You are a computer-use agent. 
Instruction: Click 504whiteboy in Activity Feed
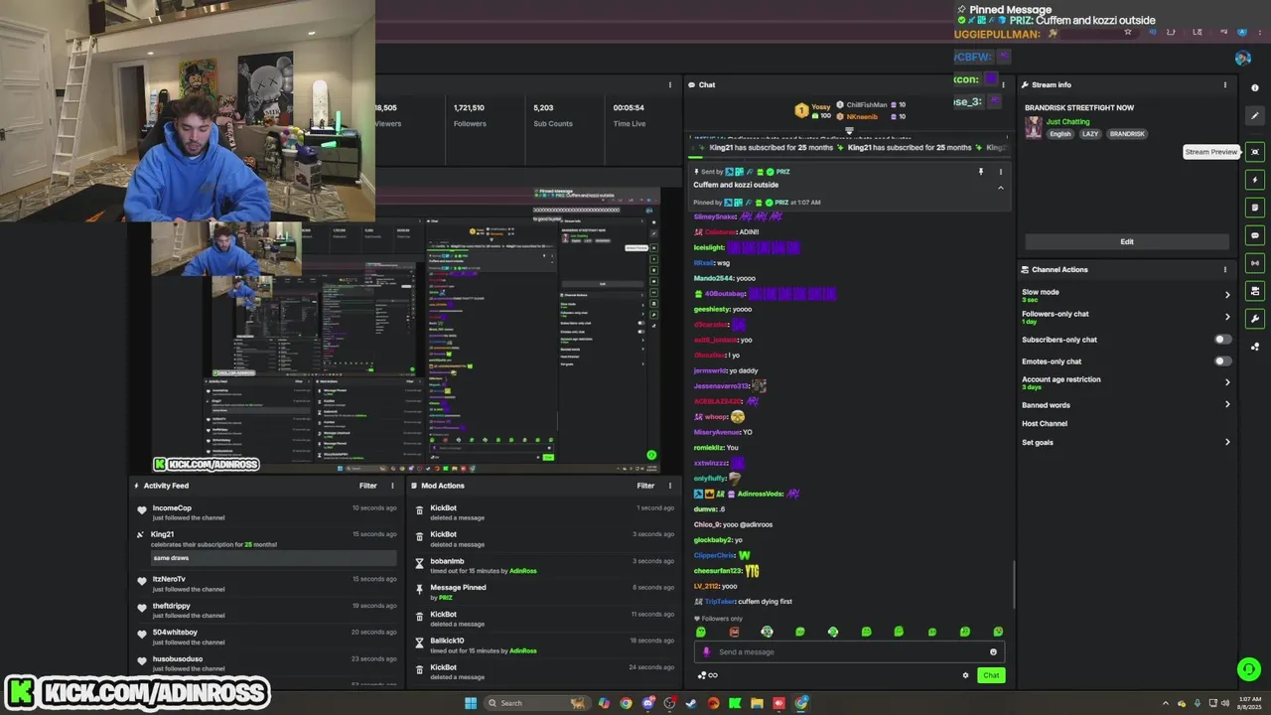point(175,633)
